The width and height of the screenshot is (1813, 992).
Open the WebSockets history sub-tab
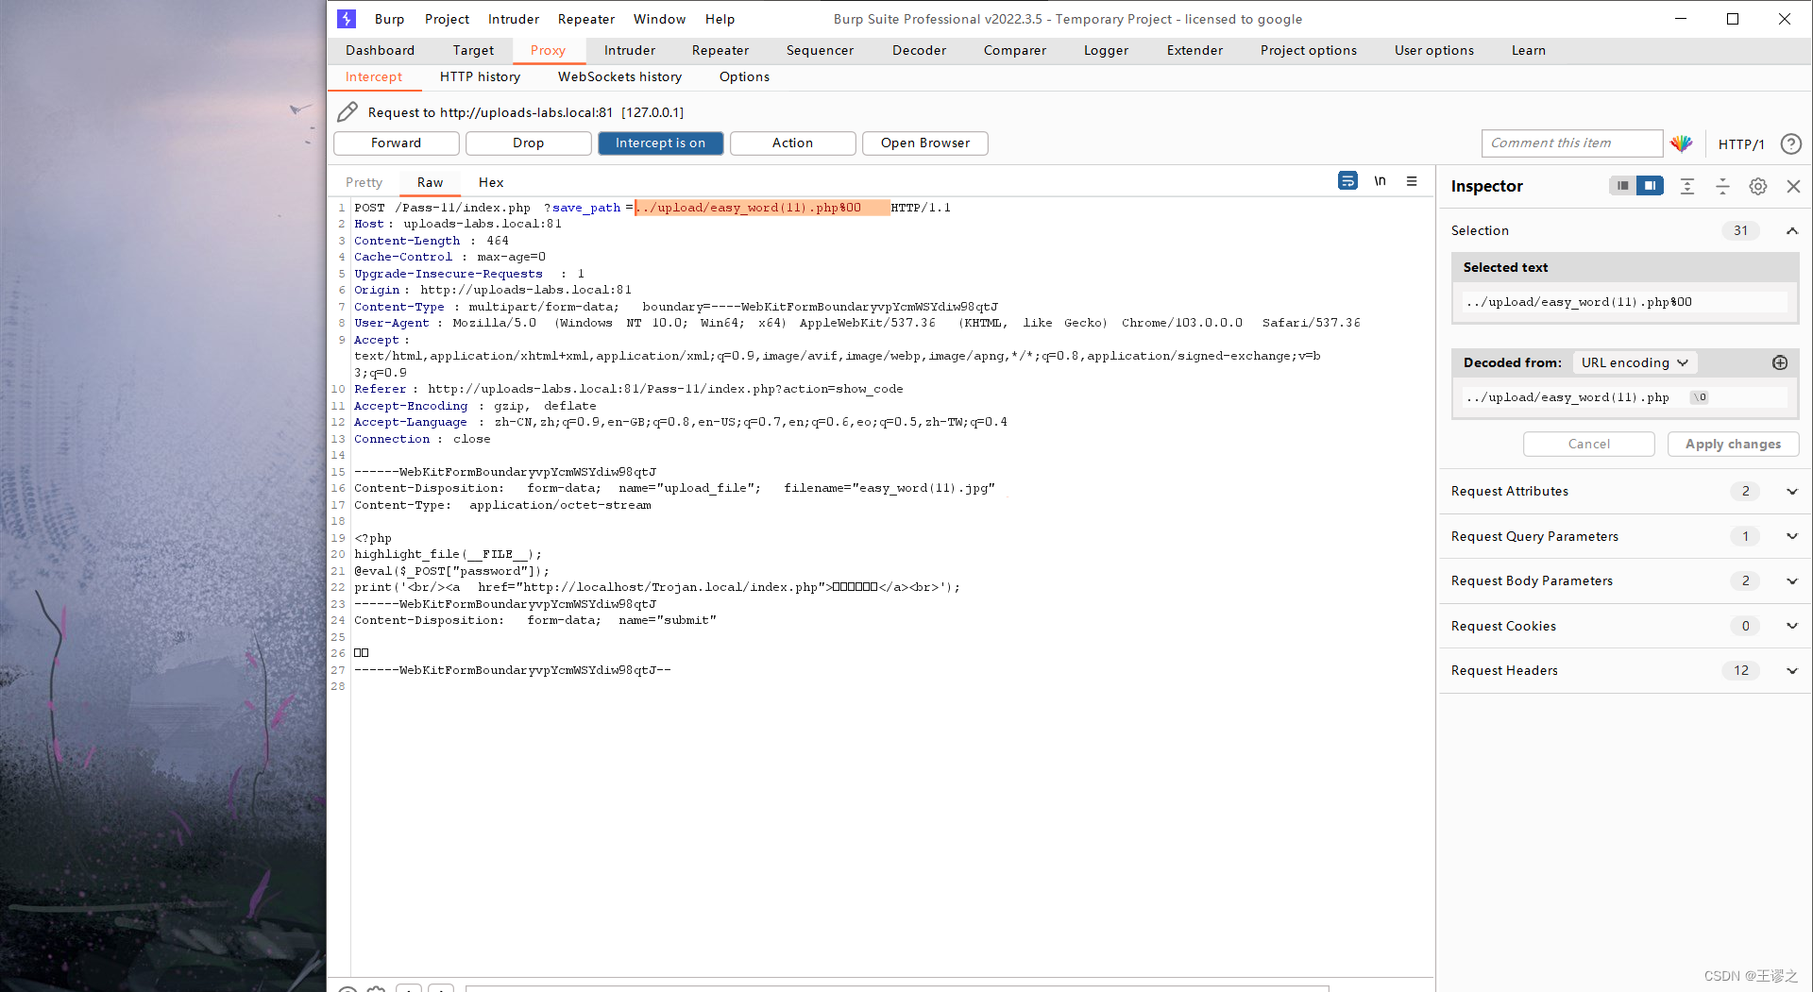coord(619,76)
